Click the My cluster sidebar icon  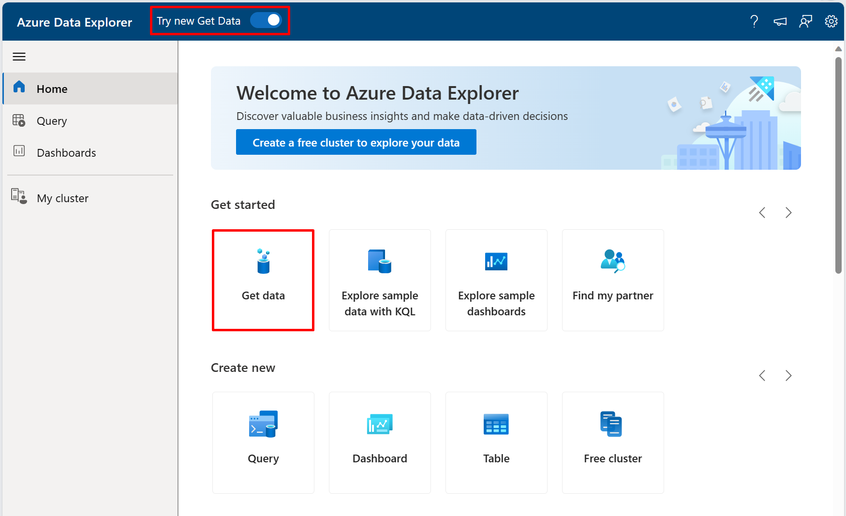tap(19, 196)
